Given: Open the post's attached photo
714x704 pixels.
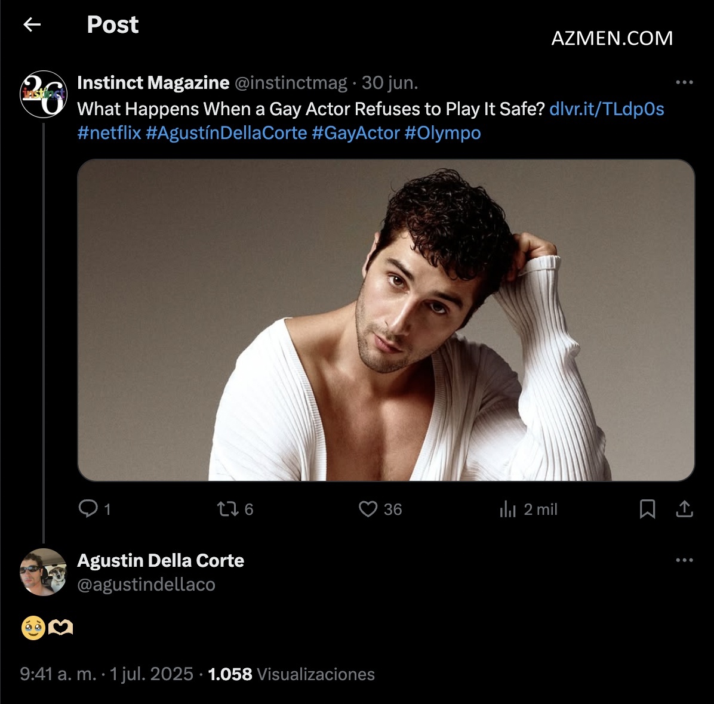Looking at the screenshot, I should (x=386, y=320).
